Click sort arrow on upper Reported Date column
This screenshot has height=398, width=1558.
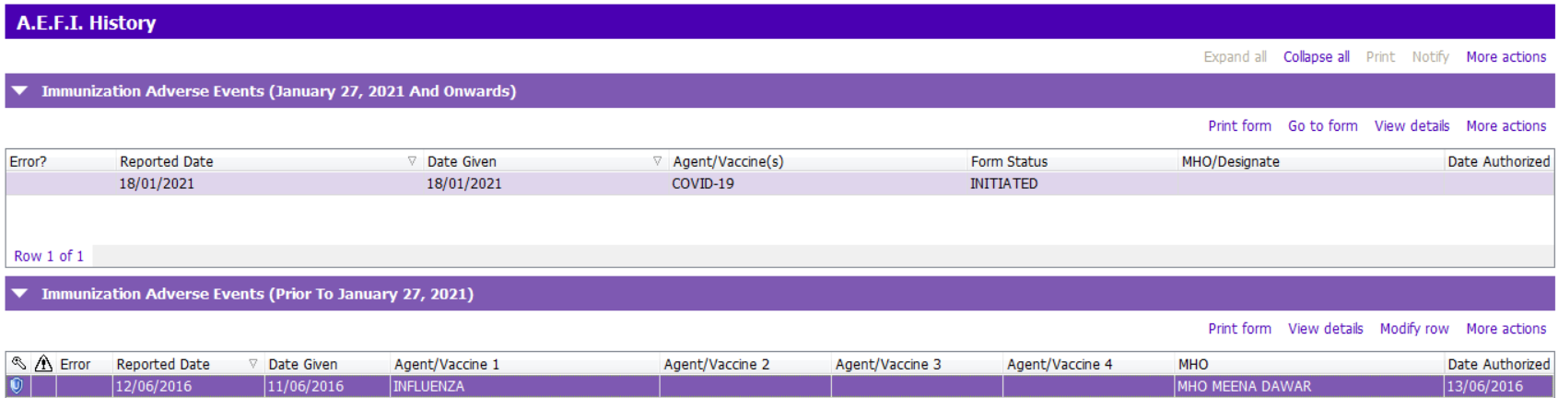coord(412,161)
